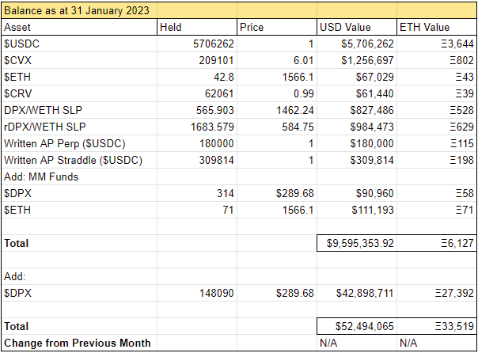The image size is (478, 353).
Task: Select USD value $984,473
Action: pyautogui.click(x=372, y=127)
